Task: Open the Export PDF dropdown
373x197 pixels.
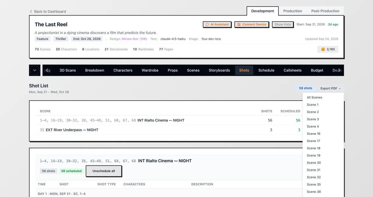Action: pos(330,88)
